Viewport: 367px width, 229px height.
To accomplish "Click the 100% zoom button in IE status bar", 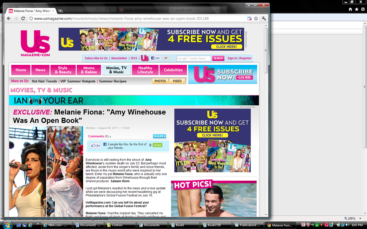I will point(350,218).
